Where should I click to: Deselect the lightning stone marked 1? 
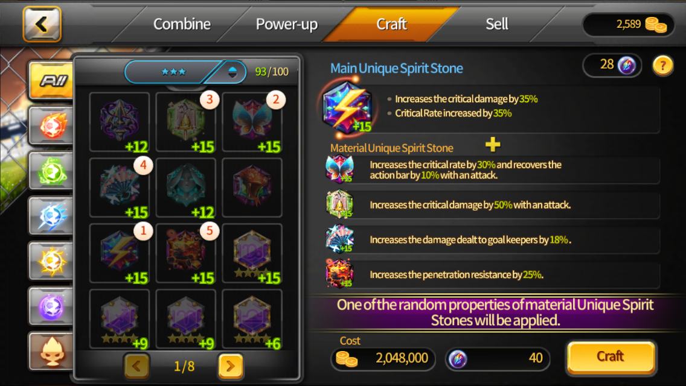(120, 253)
